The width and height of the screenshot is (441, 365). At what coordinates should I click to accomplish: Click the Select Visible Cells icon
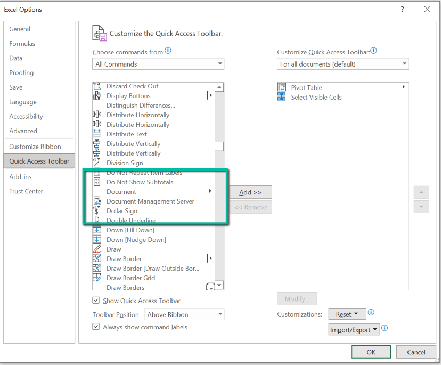click(282, 96)
